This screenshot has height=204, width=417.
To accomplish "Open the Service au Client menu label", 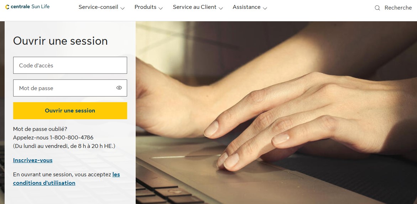I will (x=195, y=7).
